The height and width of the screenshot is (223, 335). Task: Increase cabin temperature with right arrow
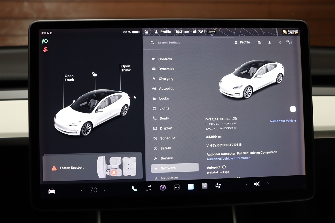click(x=105, y=190)
